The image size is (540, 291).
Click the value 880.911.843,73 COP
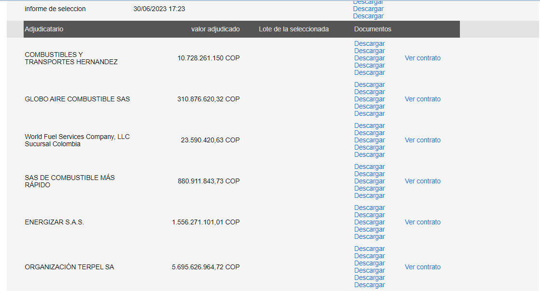coord(208,181)
